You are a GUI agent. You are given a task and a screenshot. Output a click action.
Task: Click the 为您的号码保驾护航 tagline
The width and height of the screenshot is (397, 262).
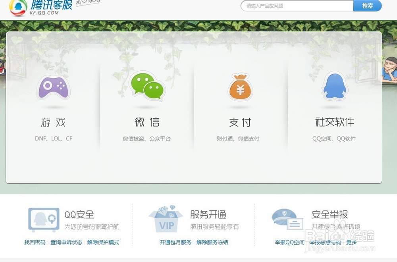tap(92, 227)
